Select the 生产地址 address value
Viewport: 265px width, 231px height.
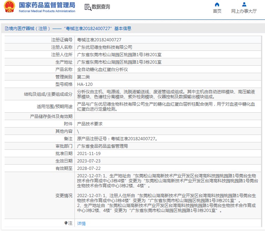tap(119, 62)
